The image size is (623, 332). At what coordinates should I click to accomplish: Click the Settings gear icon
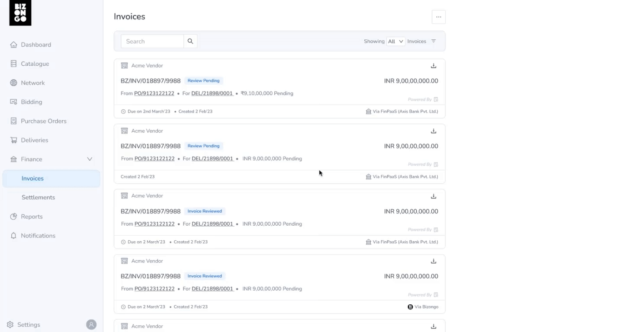tap(10, 325)
